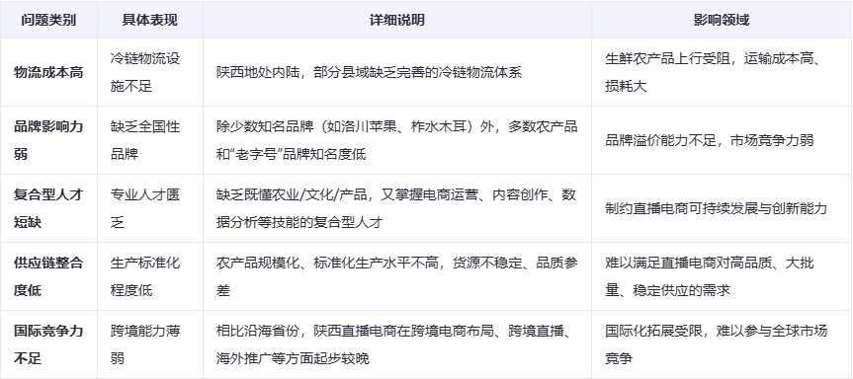853x379 pixels.
Task: Click the 生鲜农产品上行受阻 impact cell
Action: pos(722,72)
